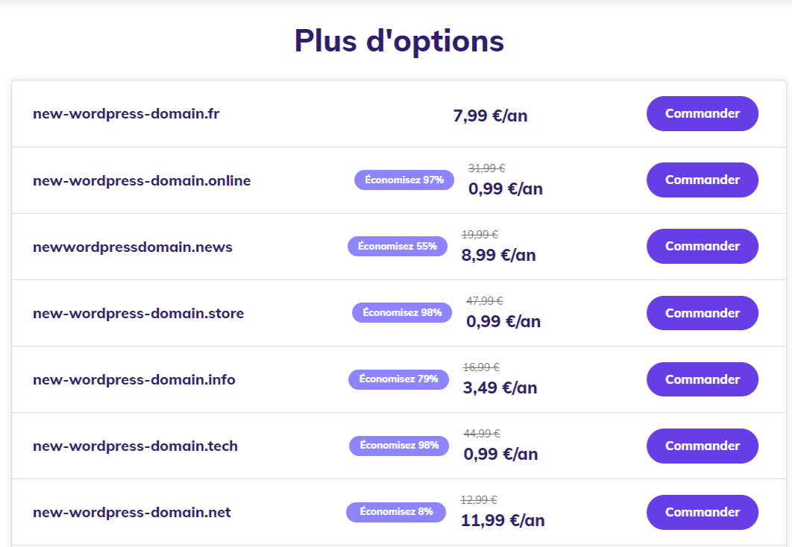Click Commander for new-wordpress-domain.online
Viewport: 792px width, 547px height.
pos(702,180)
